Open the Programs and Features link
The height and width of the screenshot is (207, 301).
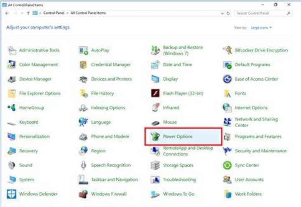258,136
